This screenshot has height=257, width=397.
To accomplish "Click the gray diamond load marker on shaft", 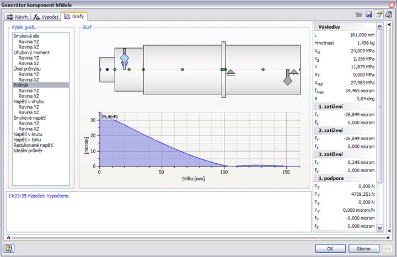I will point(288,80).
